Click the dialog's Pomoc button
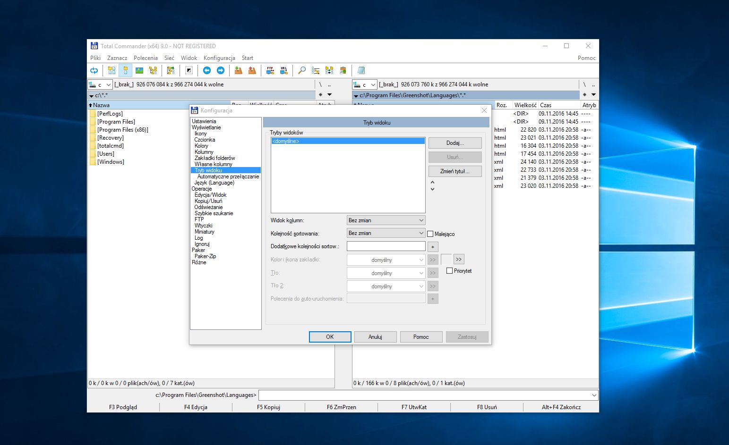Image resolution: width=729 pixels, height=445 pixels. click(421, 337)
